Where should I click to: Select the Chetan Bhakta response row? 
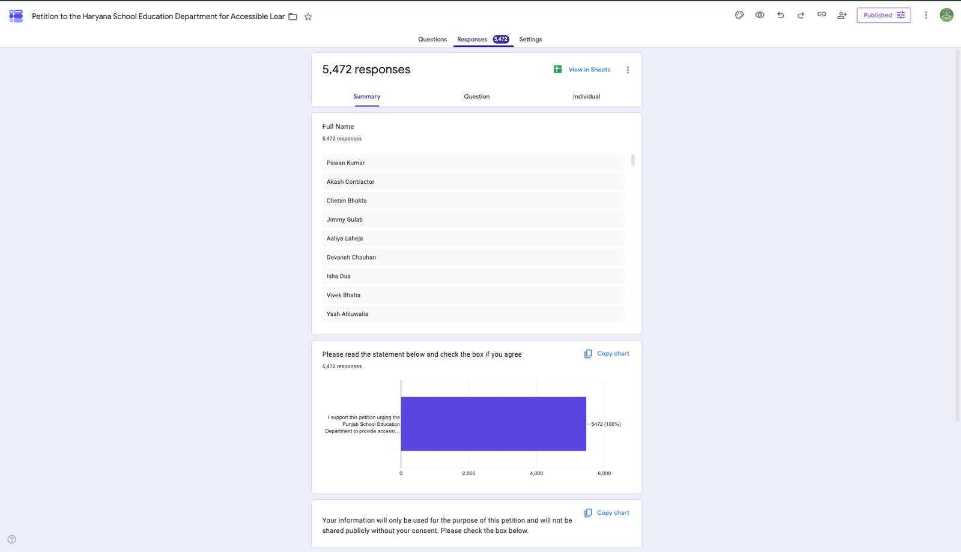pos(473,201)
